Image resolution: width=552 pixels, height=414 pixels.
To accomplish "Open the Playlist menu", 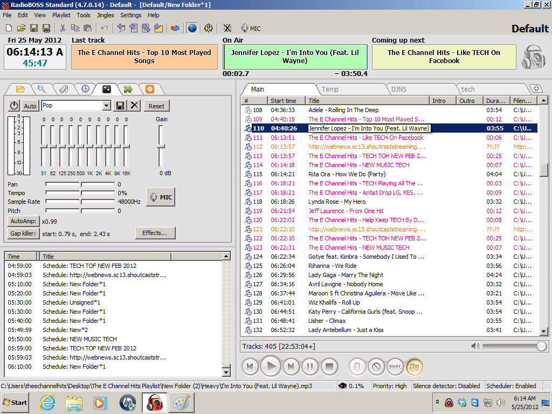I will tap(61, 15).
